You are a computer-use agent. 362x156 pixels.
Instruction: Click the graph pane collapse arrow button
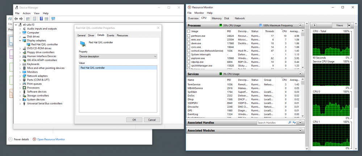315,25
